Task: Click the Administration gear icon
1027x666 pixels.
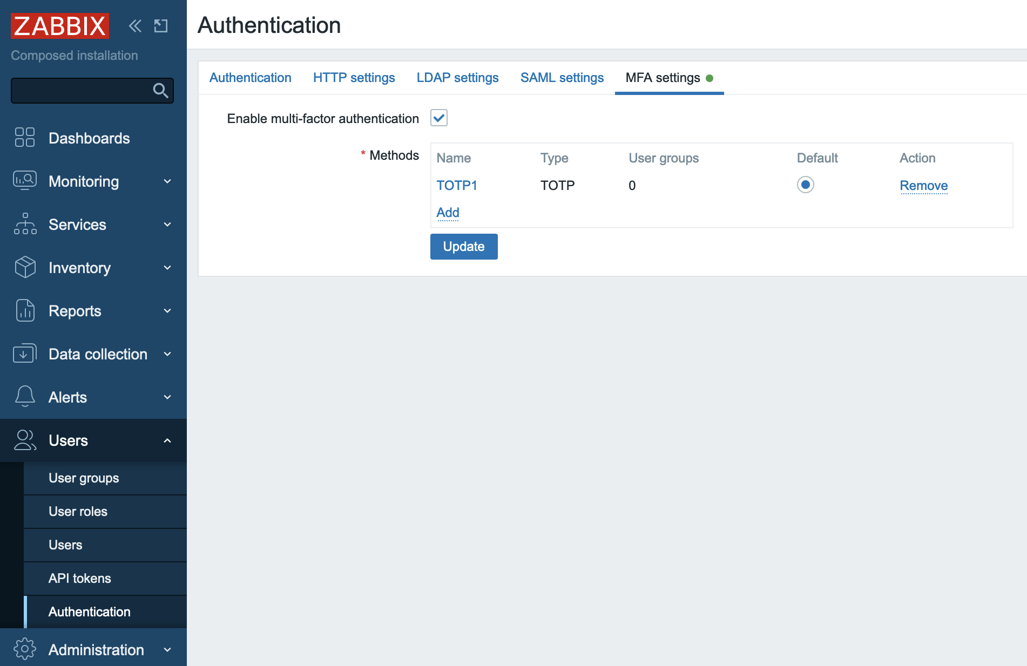Action: click(24, 649)
